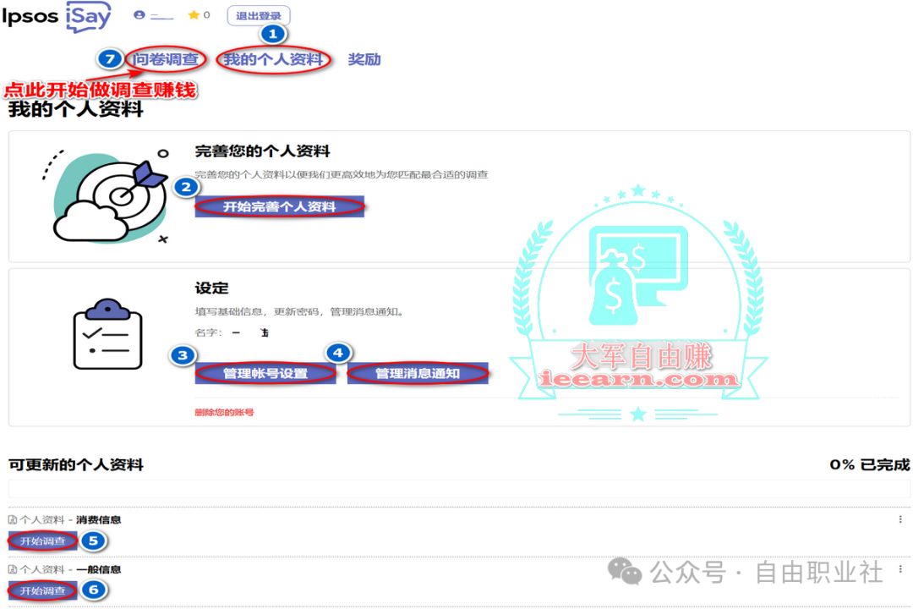
Task: Click the clipboard checklist illustration
Action: [x=107, y=334]
